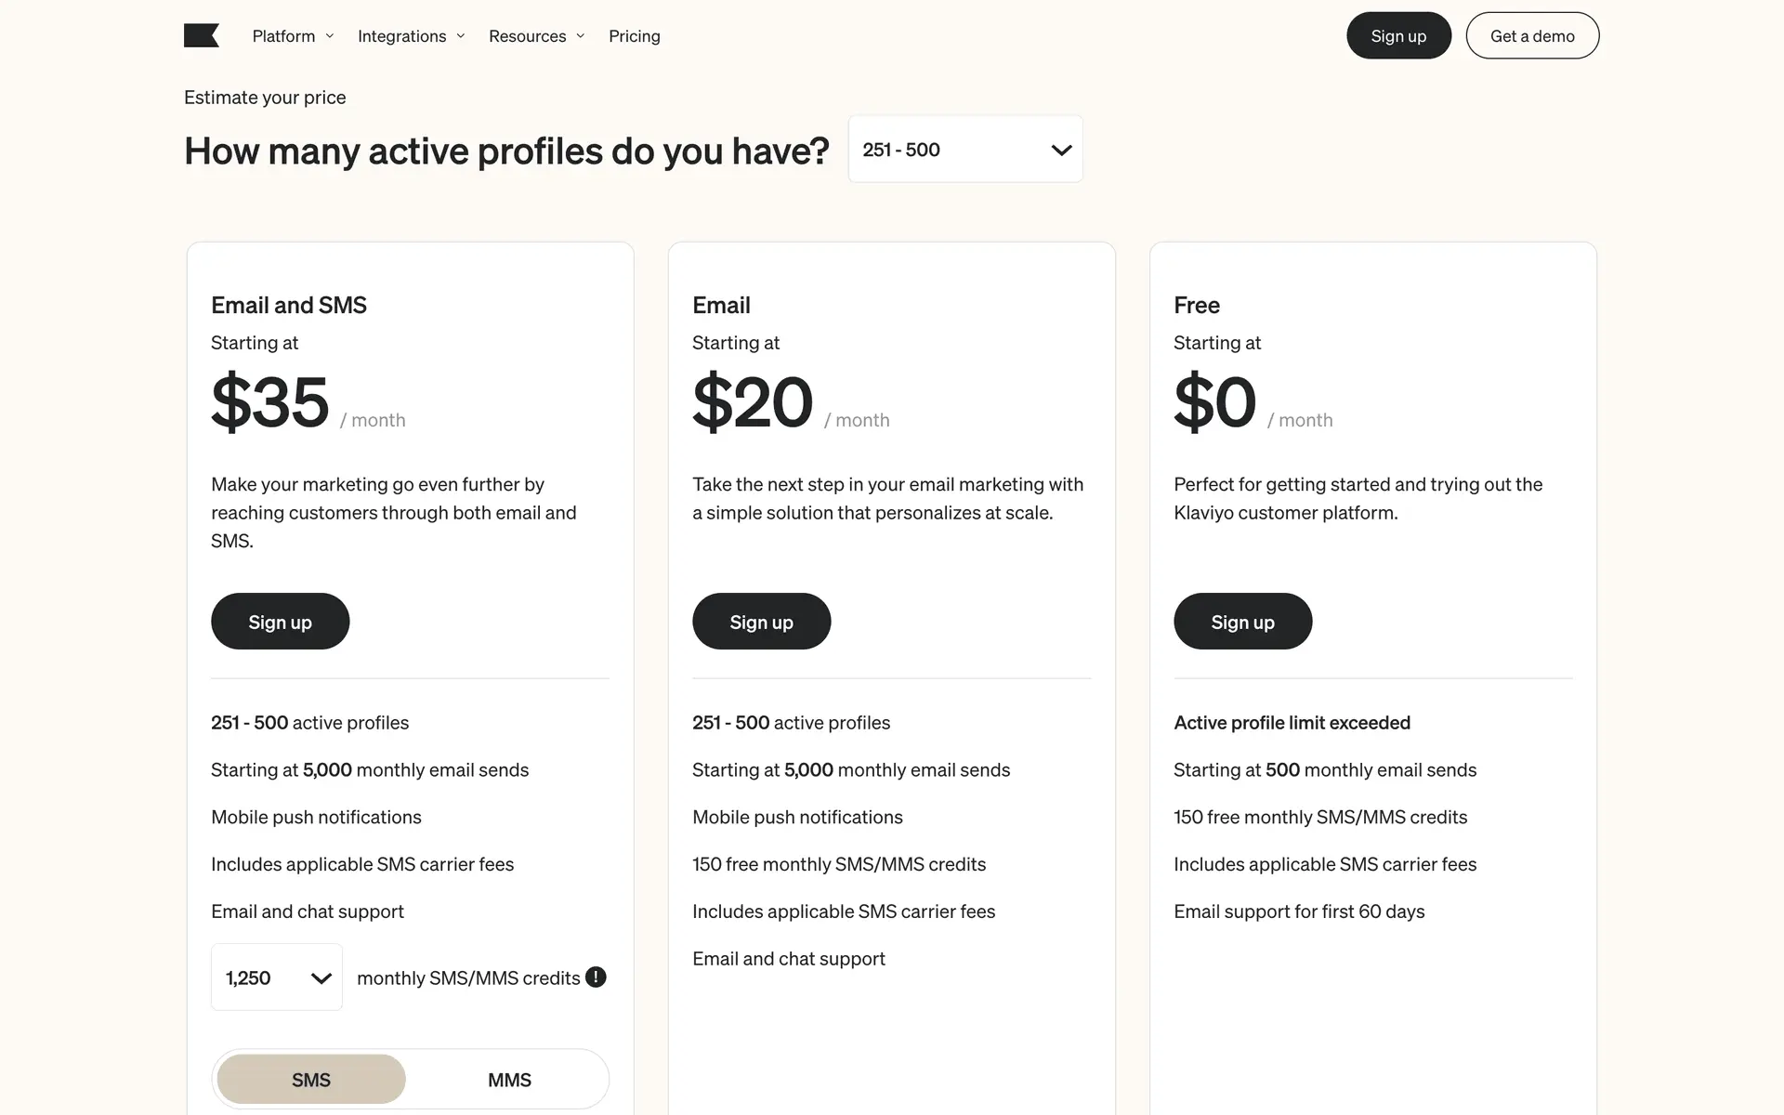Click the SMS/MMS credits info icon
The image size is (1784, 1115).
pyautogui.click(x=596, y=977)
